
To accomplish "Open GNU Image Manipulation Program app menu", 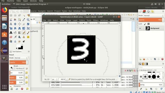I will (30, 4).
